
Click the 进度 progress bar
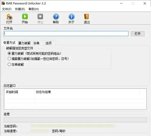(x=75, y=120)
